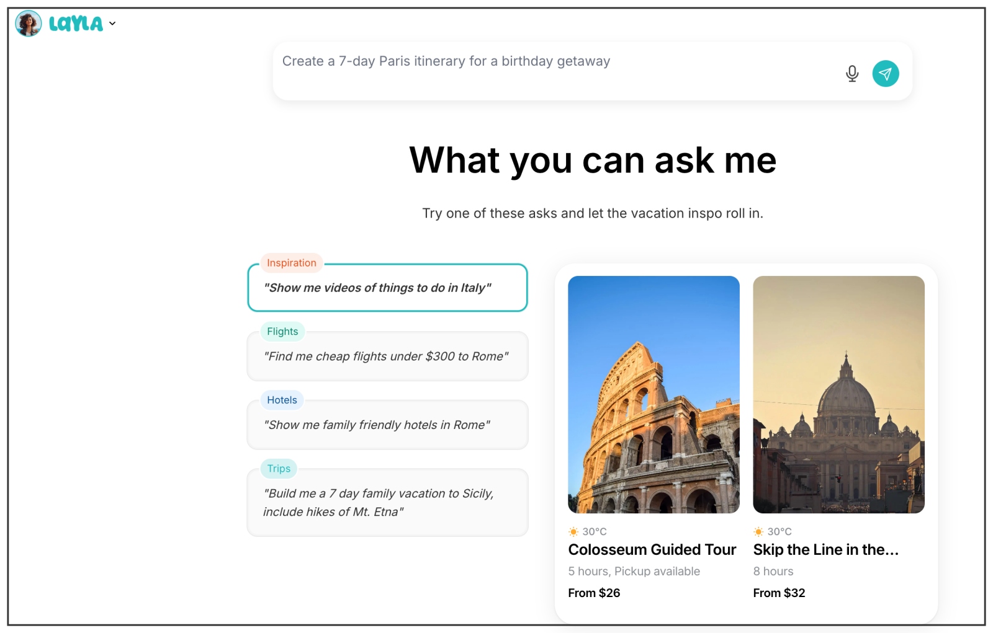Screen dimensions: 993x633
Task: Click the "5 hours, Pickup available" text
Action: click(634, 571)
